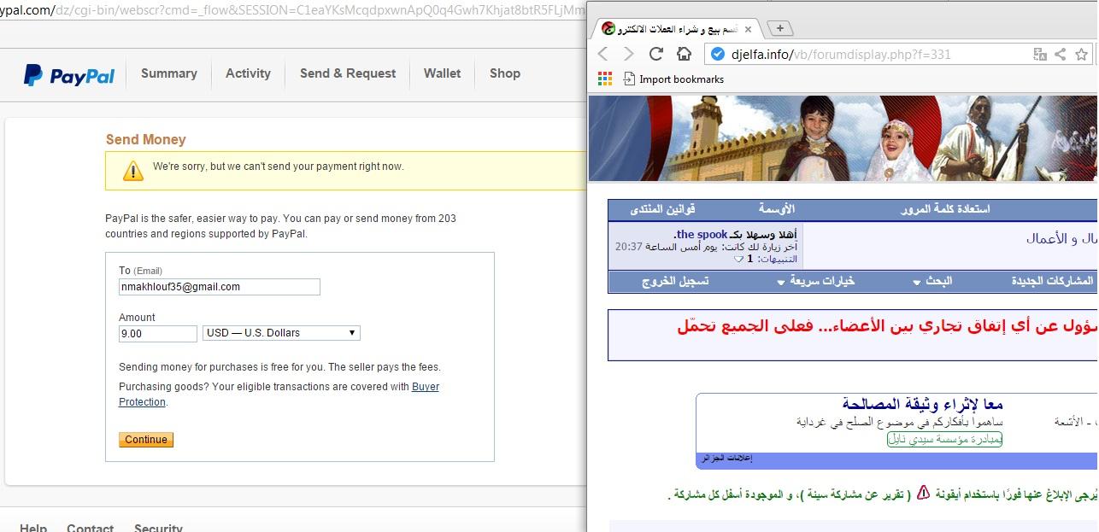Go to browser home page

(x=684, y=54)
